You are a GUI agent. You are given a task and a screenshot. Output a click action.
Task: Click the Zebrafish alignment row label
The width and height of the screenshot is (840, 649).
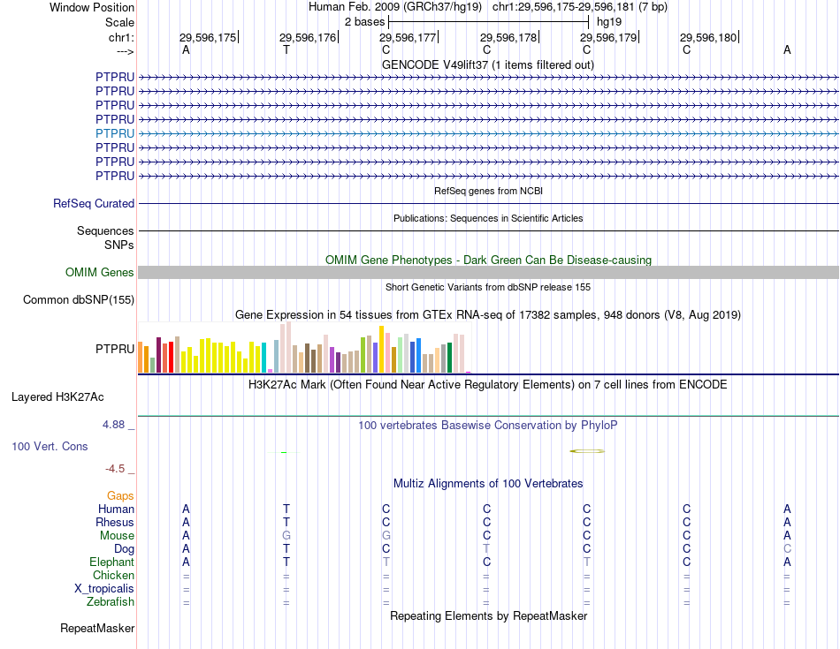(111, 602)
